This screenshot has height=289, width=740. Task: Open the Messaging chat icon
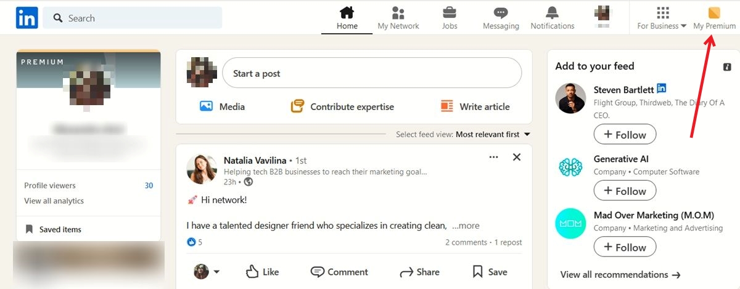[x=501, y=13]
